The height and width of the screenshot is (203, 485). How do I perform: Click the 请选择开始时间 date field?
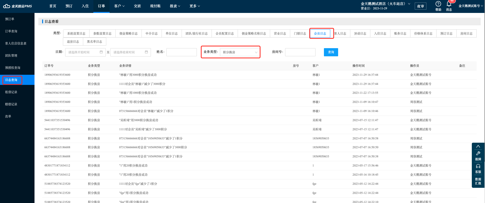pyautogui.click(x=85, y=52)
